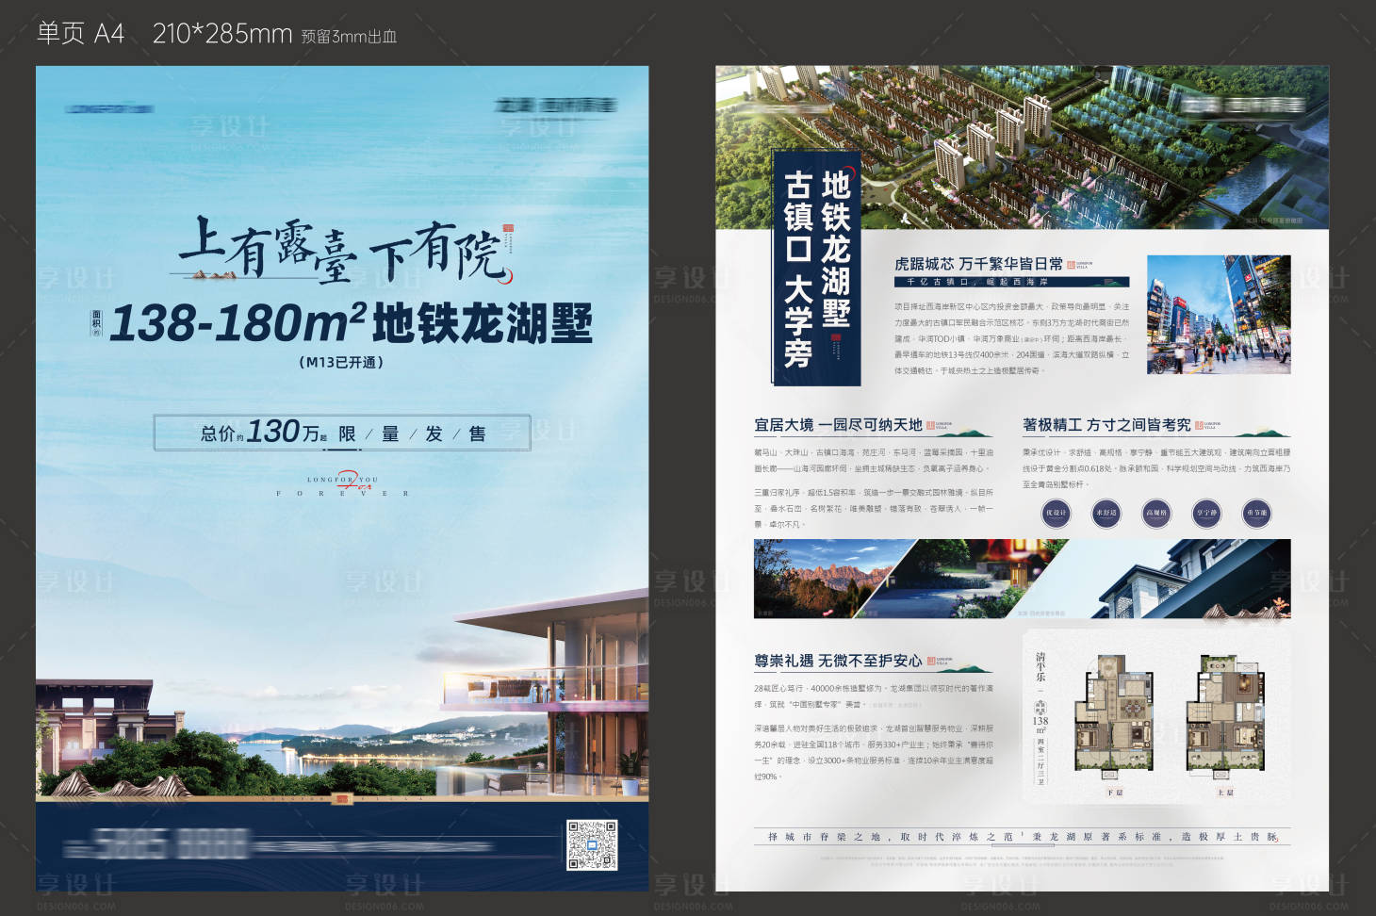1376x916 pixels.
Task: Click the '总价约130万起 限/量/发/售' banner
Action: click(342, 433)
